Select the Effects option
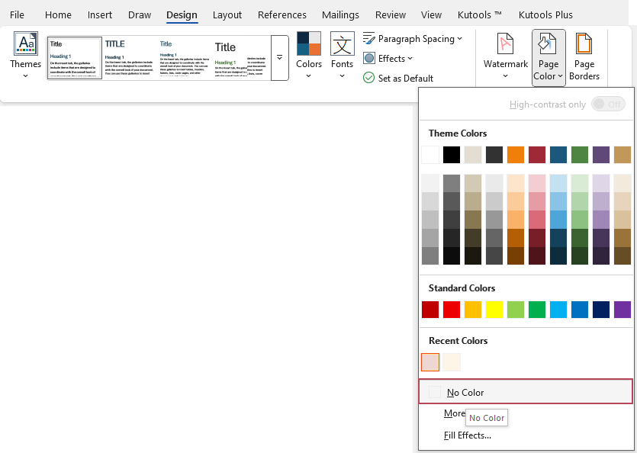 388,58
